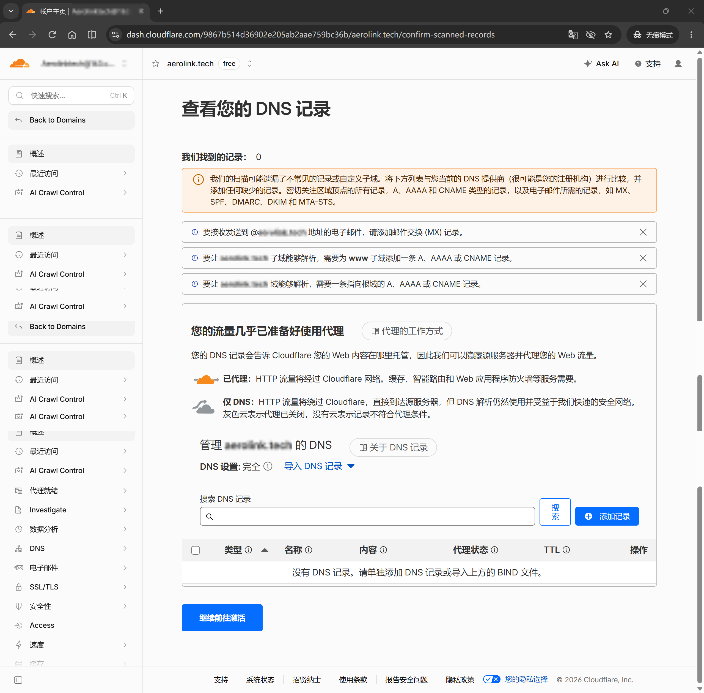Open the 导入 DNS 记录 dropdown
The width and height of the screenshot is (704, 693).
coord(319,466)
